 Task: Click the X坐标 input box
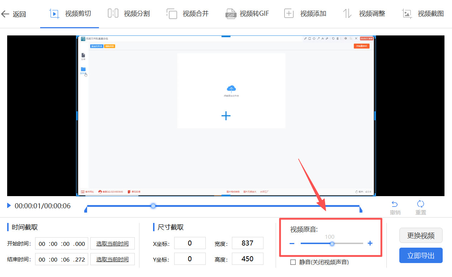pos(190,243)
